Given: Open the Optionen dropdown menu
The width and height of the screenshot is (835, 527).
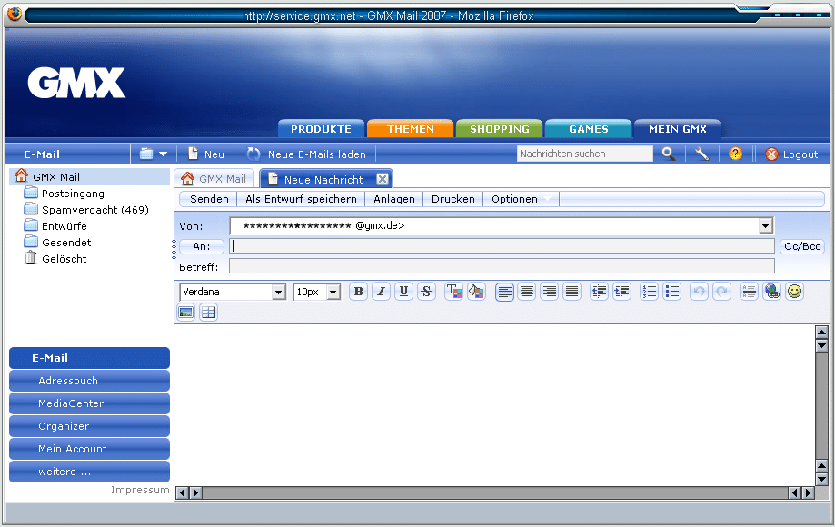Looking at the screenshot, I should [521, 199].
